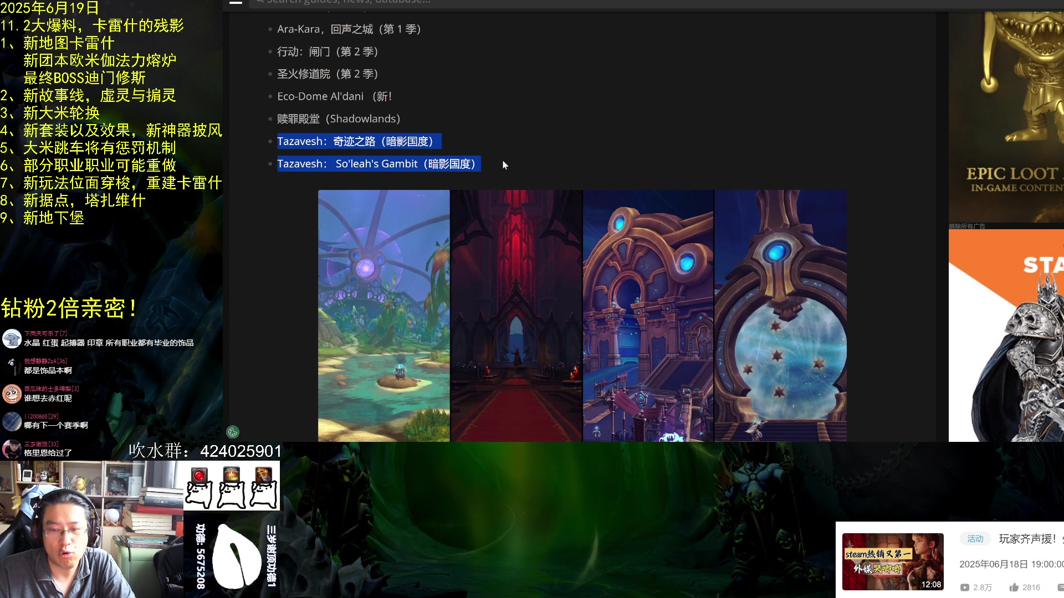Click the username 三岁谢顶[33] in chat
The image size is (1064, 598).
pos(41,444)
